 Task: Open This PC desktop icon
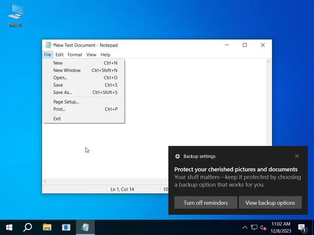15,16
